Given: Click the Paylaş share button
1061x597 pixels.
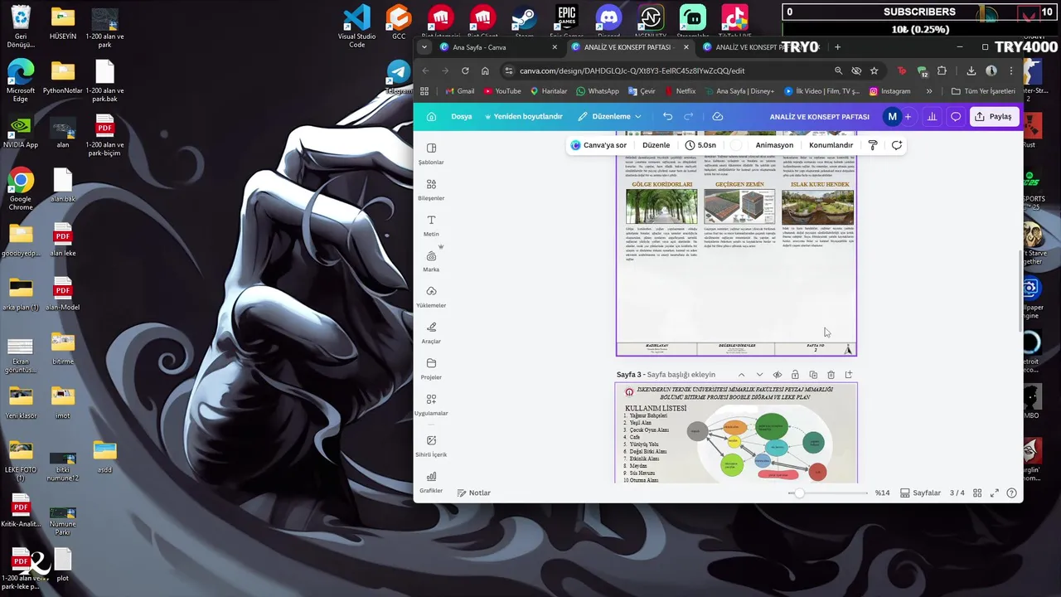Looking at the screenshot, I should (994, 117).
